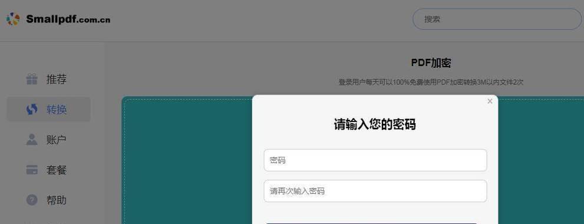The width and height of the screenshot is (584, 224).
Task: Open the 推荐 sidebar item
Action: click(x=48, y=79)
